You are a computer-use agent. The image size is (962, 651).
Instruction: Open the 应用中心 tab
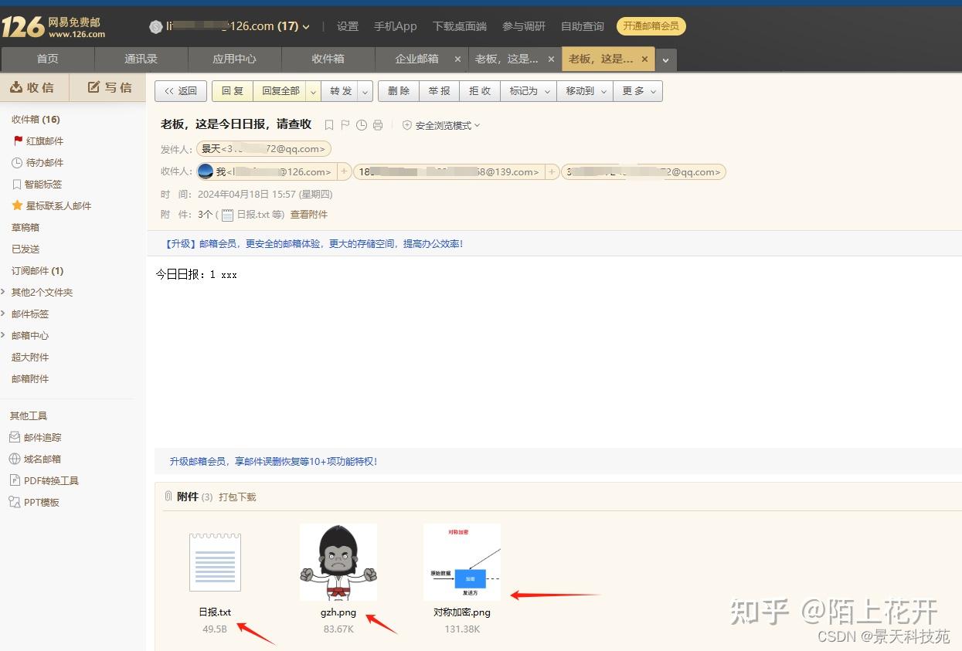pyautogui.click(x=234, y=59)
